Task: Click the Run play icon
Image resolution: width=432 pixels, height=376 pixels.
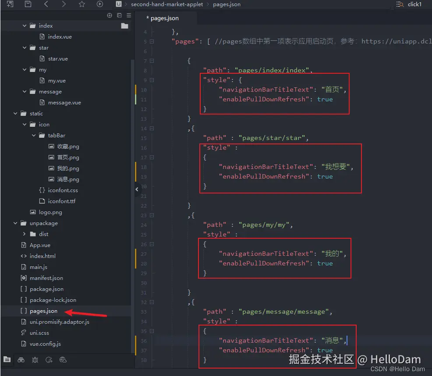Action: tap(100, 4)
